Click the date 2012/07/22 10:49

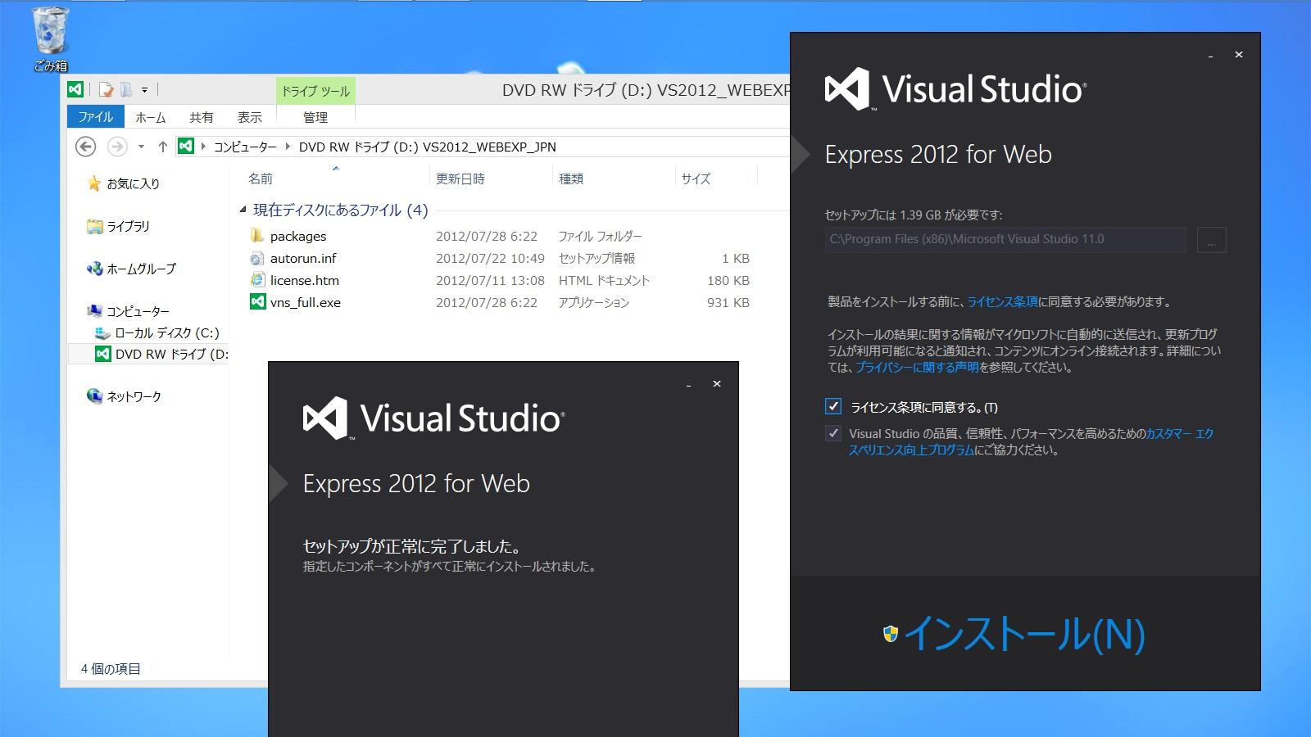[x=490, y=258]
